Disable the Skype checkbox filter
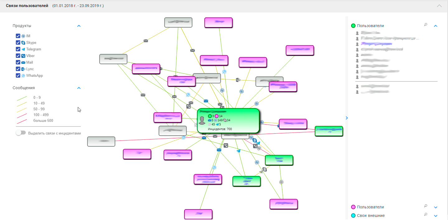 coord(18,43)
